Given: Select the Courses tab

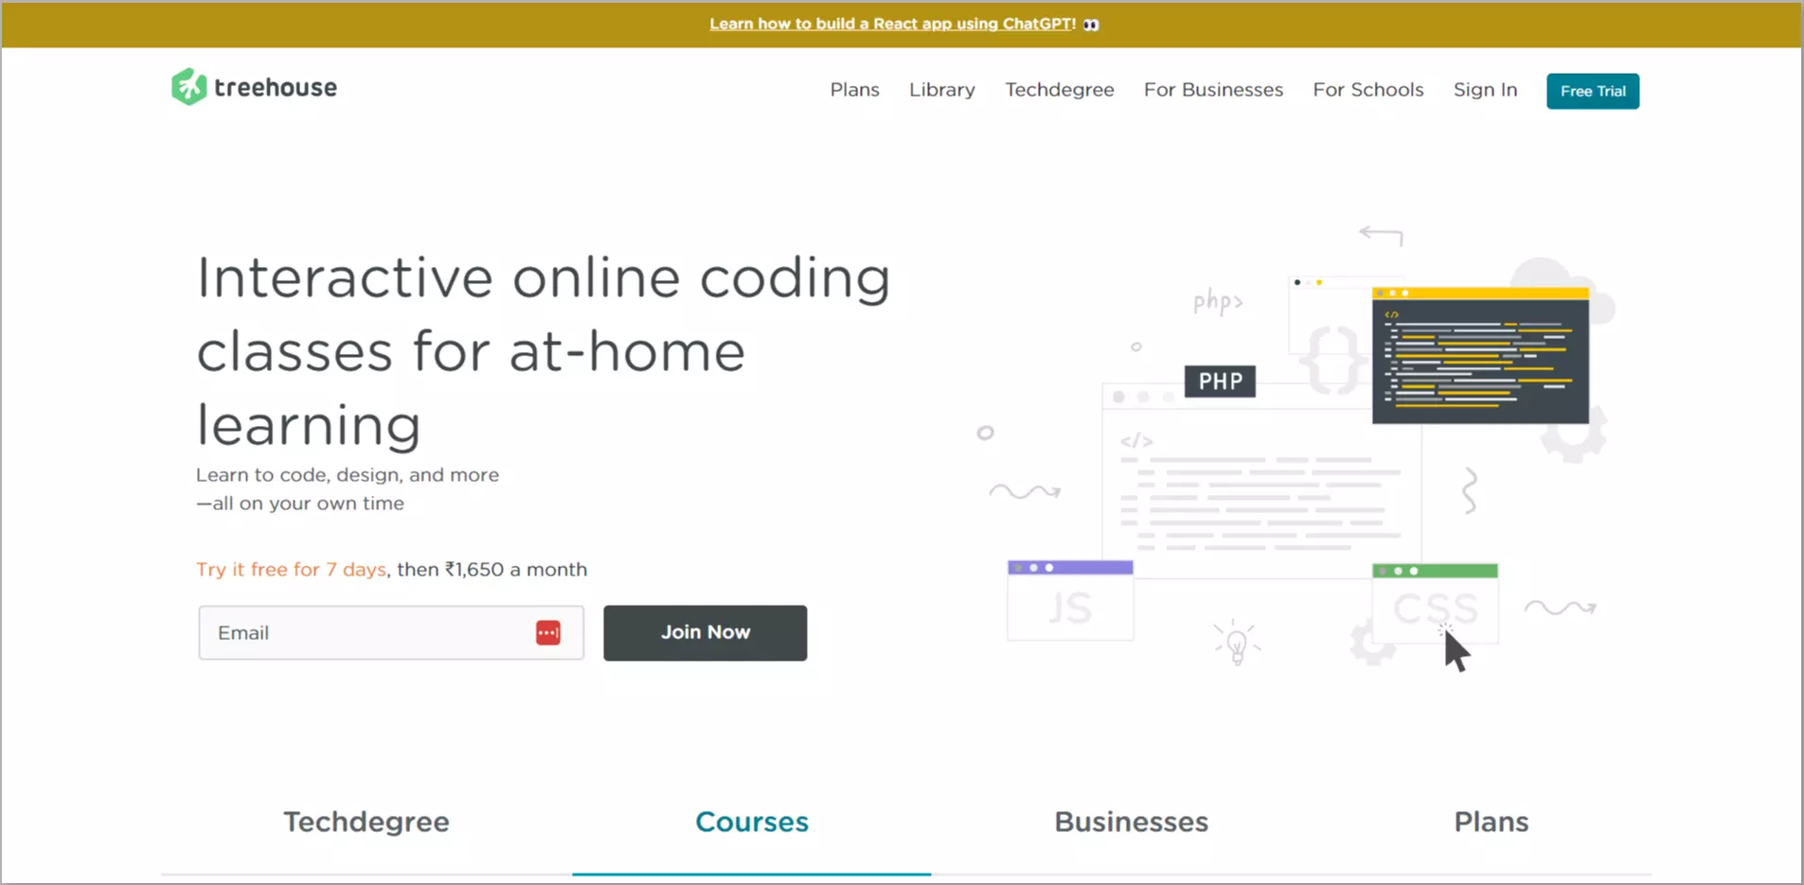Looking at the screenshot, I should tap(752, 822).
